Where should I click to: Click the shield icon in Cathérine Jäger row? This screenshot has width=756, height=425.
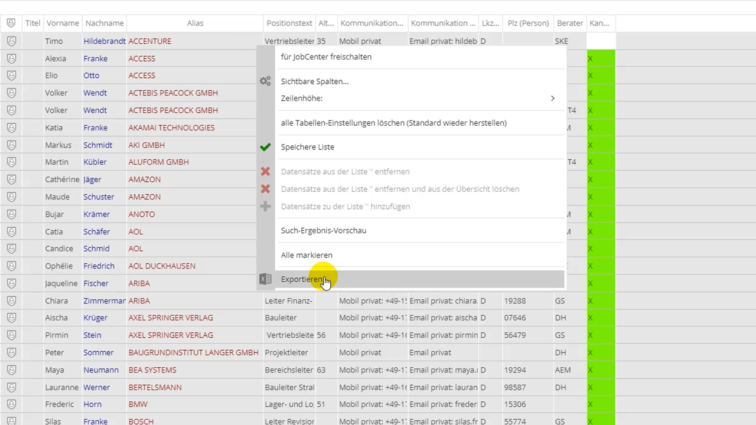coord(11,179)
